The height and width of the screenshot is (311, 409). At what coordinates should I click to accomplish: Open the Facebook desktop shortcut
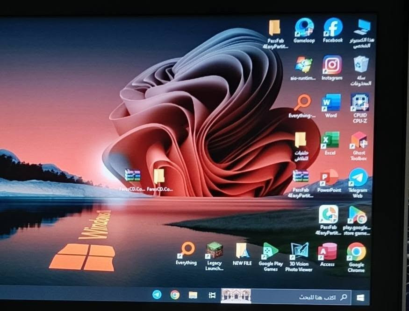point(332,30)
